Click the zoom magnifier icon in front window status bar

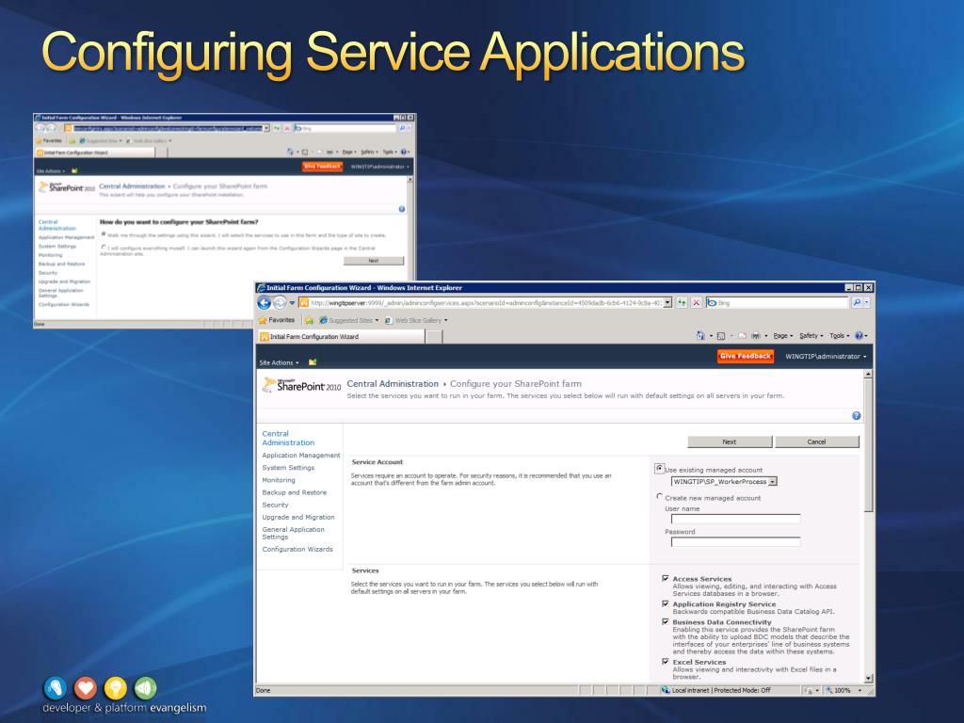[x=828, y=690]
